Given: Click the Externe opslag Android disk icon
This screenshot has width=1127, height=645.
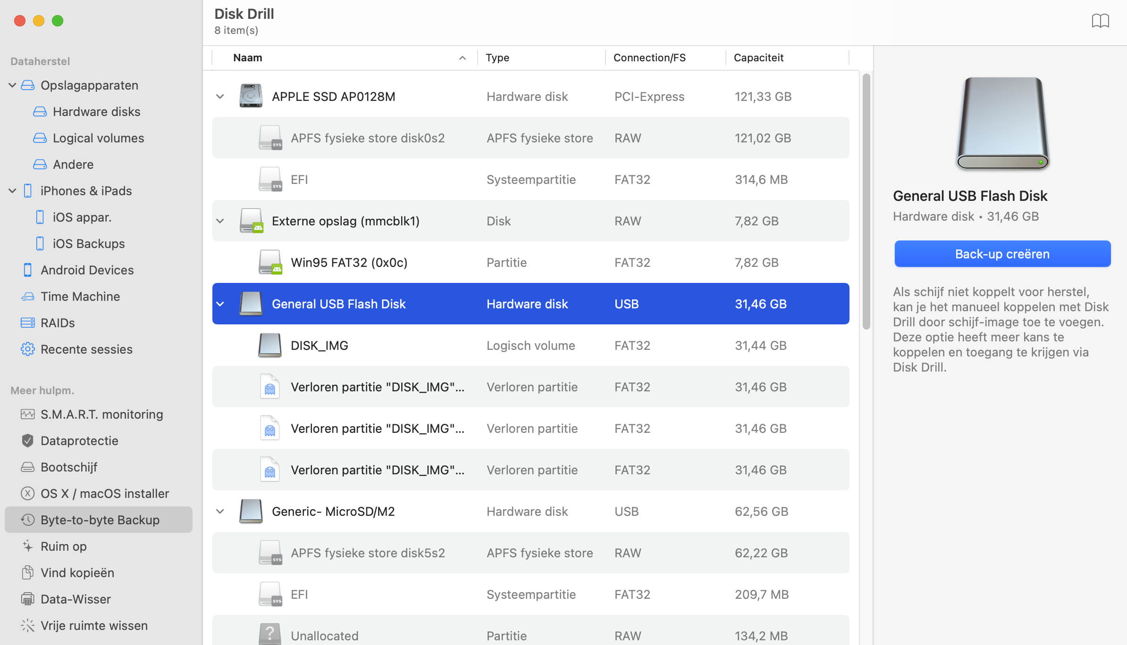Looking at the screenshot, I should coord(251,221).
